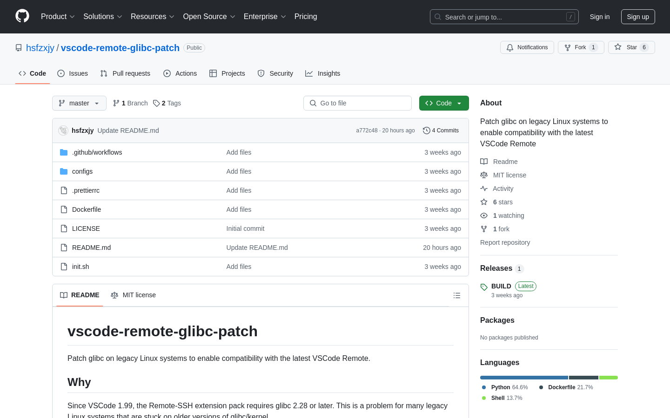
Task: Expand the Open Source menu
Action: [209, 17]
